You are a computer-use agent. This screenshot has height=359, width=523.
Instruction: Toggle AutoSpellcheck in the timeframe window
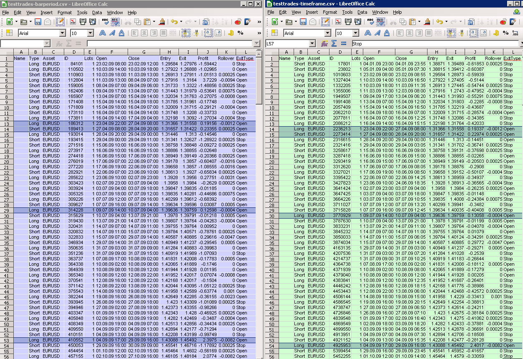pyautogui.click(x=380, y=22)
